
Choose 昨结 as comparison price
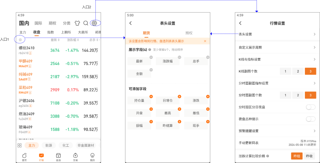tap(297, 156)
